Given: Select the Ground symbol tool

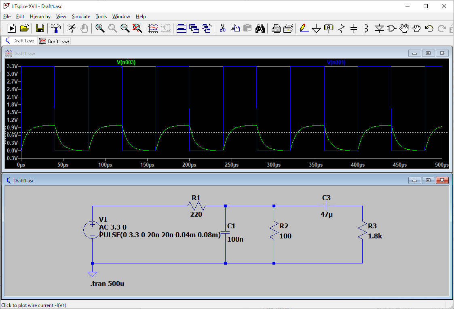Looking at the screenshot, I should tap(317, 28).
